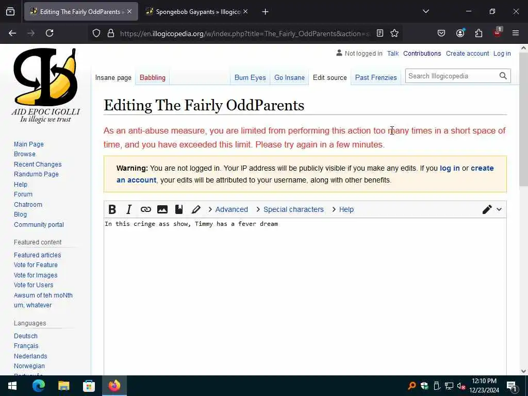Viewport: 528px width, 396px height.
Task: Expand the Advanced toolbar section
Action: (x=228, y=209)
